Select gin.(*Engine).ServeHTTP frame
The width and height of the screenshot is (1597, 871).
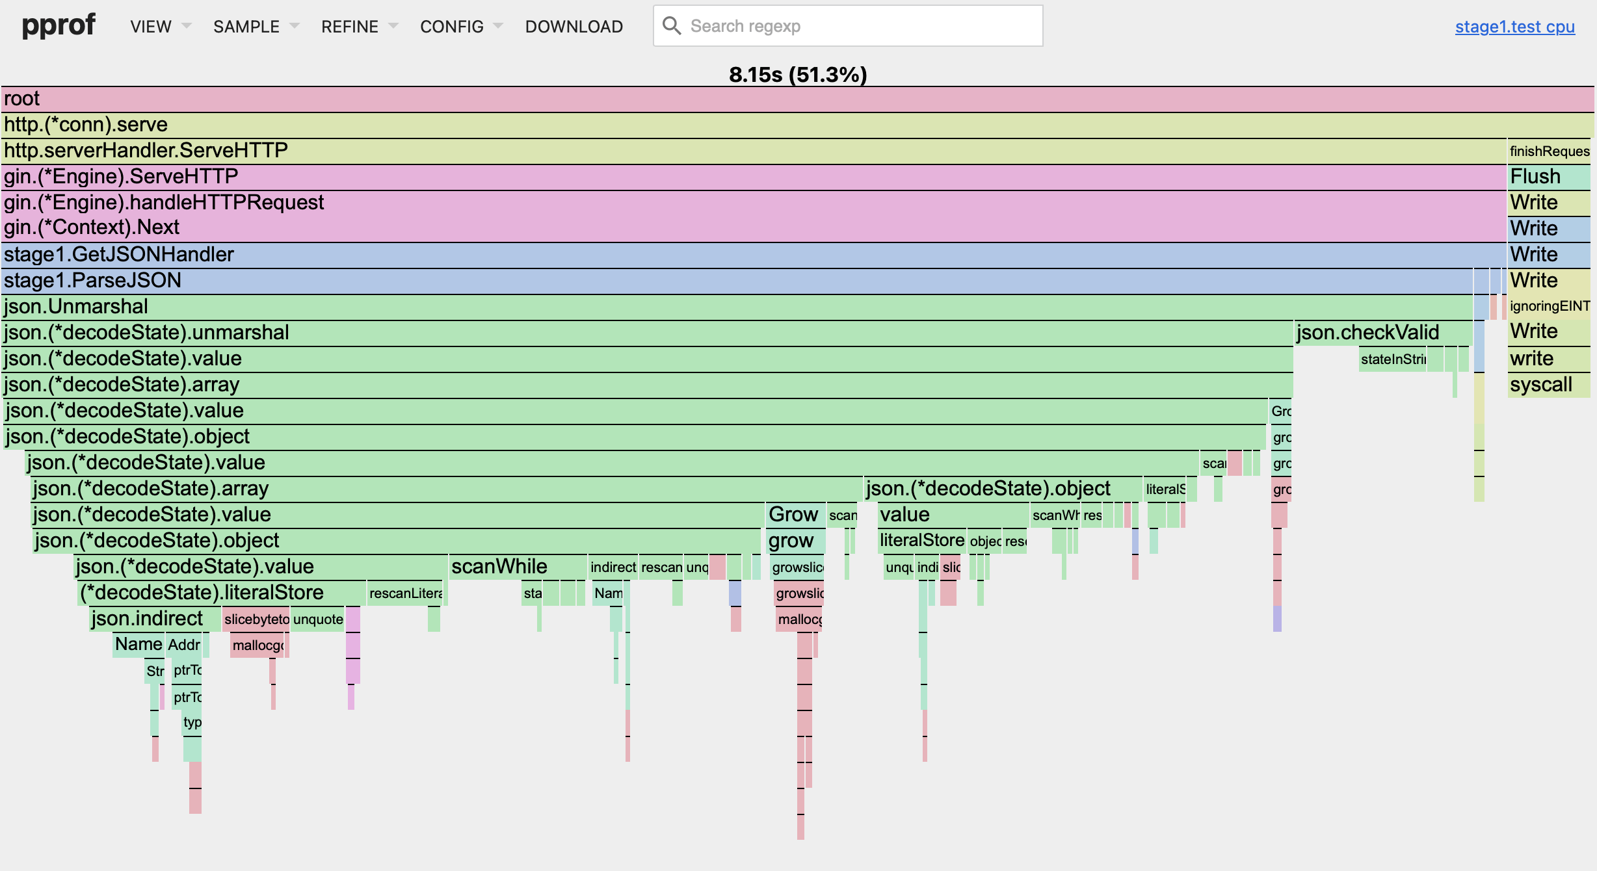754,177
